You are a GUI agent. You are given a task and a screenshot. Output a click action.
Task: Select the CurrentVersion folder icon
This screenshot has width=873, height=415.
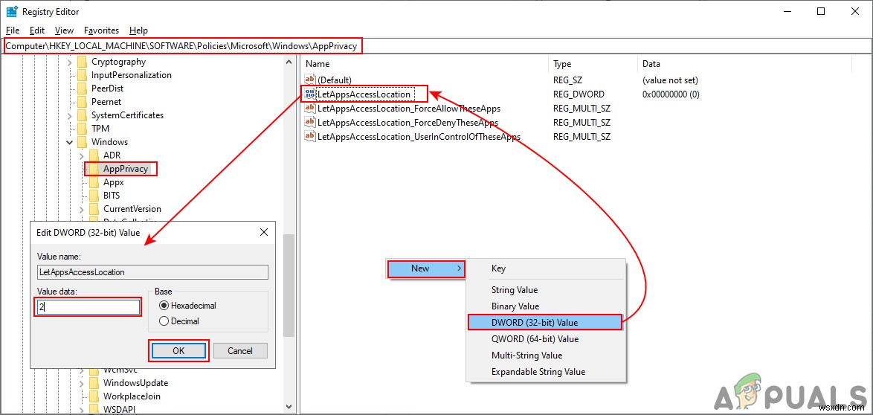pyautogui.click(x=94, y=209)
